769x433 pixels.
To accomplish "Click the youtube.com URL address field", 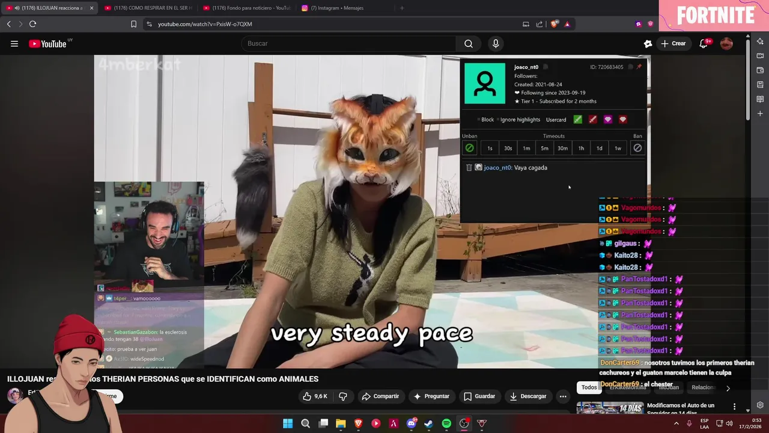I will [205, 24].
